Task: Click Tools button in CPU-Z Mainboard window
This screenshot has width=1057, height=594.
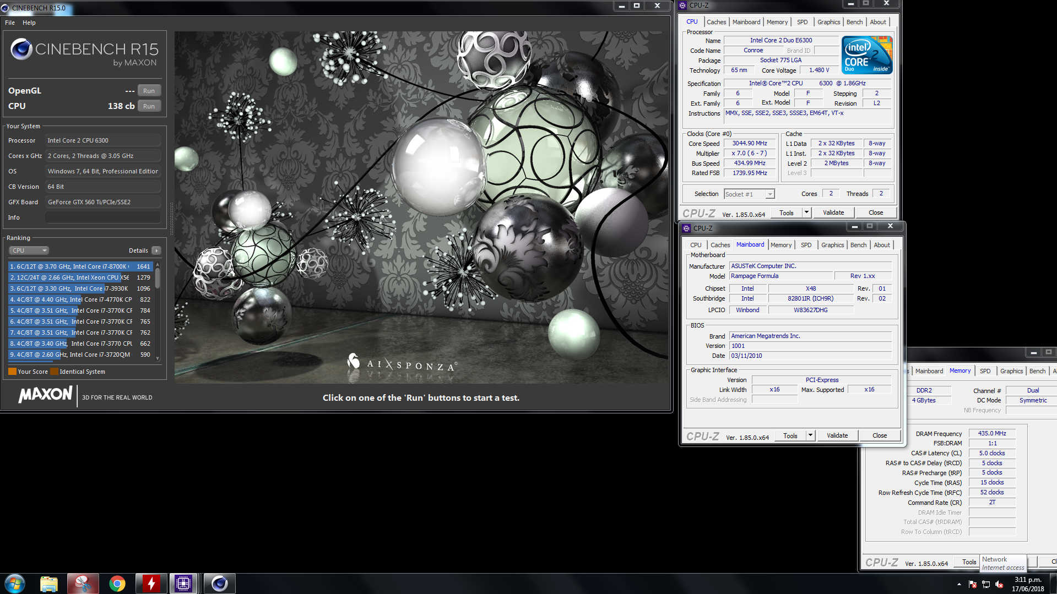Action: click(x=790, y=435)
